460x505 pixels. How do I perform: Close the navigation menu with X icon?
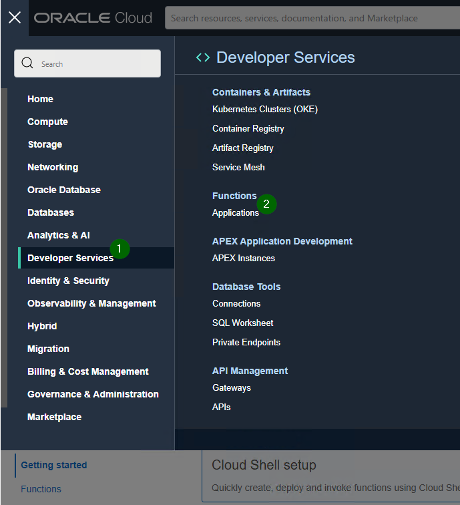pyautogui.click(x=15, y=17)
